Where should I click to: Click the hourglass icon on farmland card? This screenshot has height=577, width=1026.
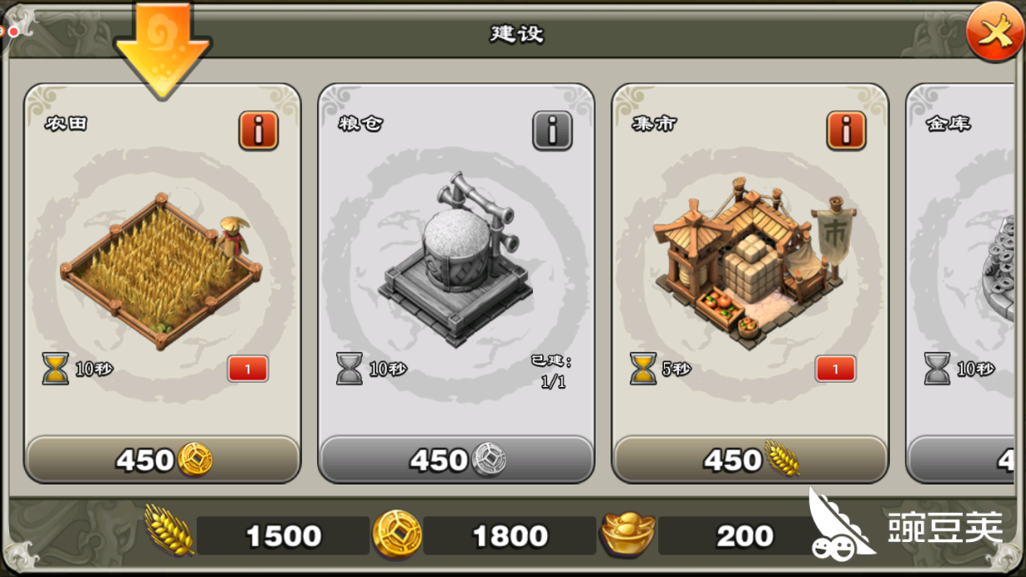coord(56,369)
